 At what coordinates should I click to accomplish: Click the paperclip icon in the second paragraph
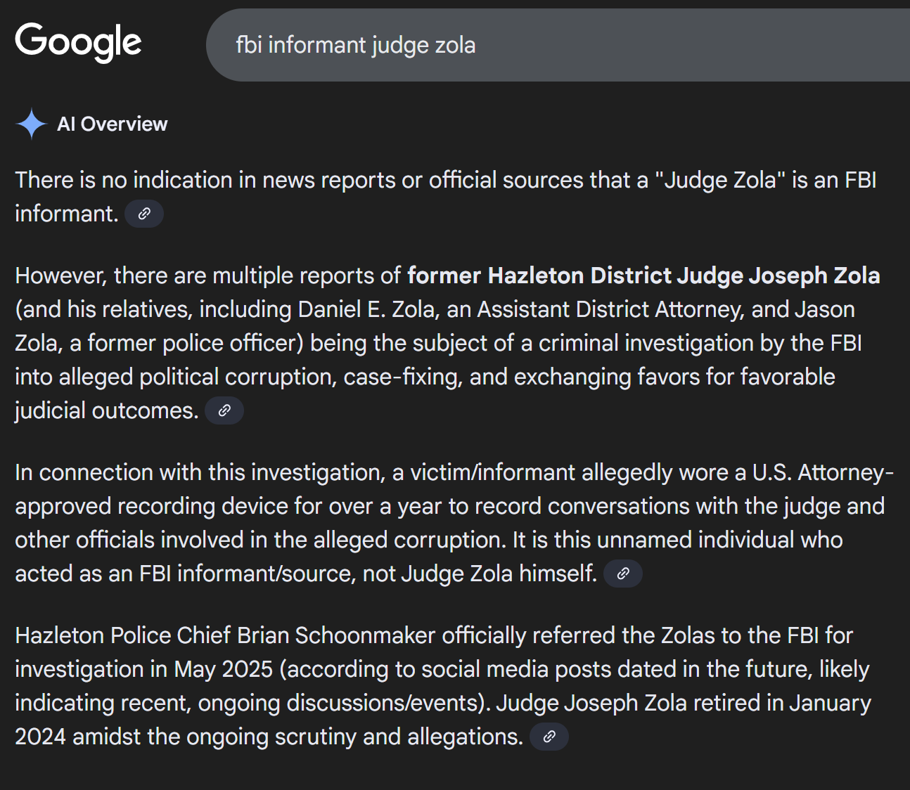[x=224, y=410]
